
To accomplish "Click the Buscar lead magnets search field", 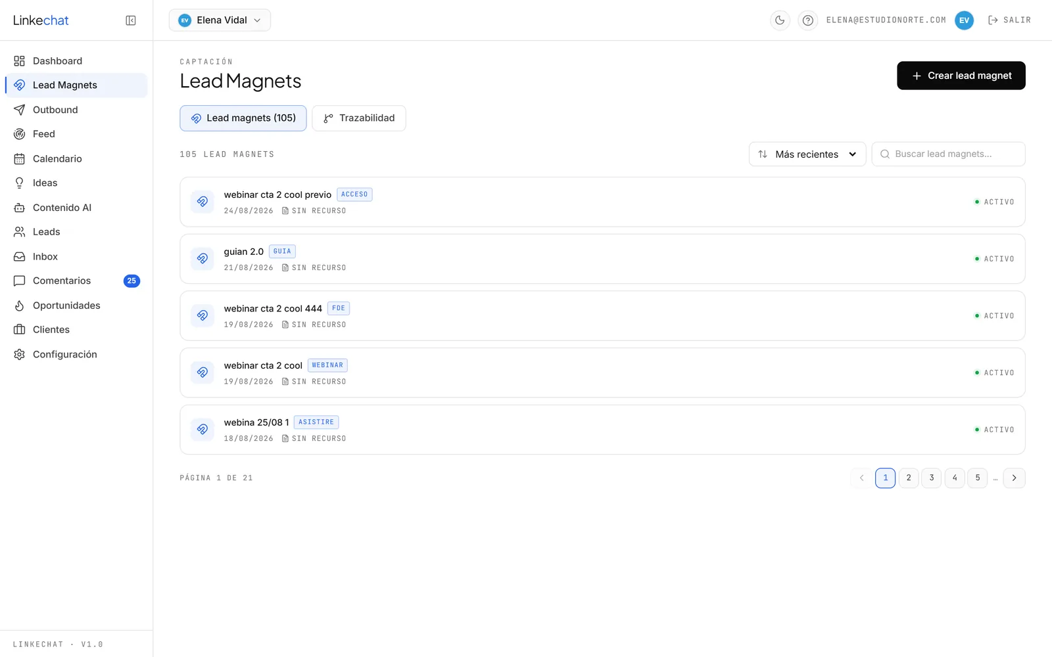I will 948,154.
